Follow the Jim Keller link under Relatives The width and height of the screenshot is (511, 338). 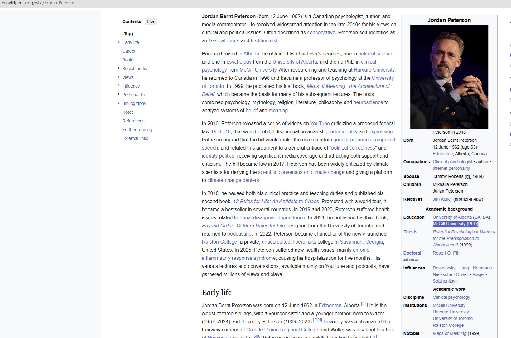442,199
